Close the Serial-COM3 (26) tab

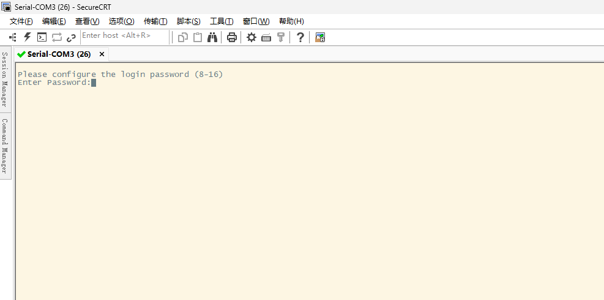pos(102,54)
